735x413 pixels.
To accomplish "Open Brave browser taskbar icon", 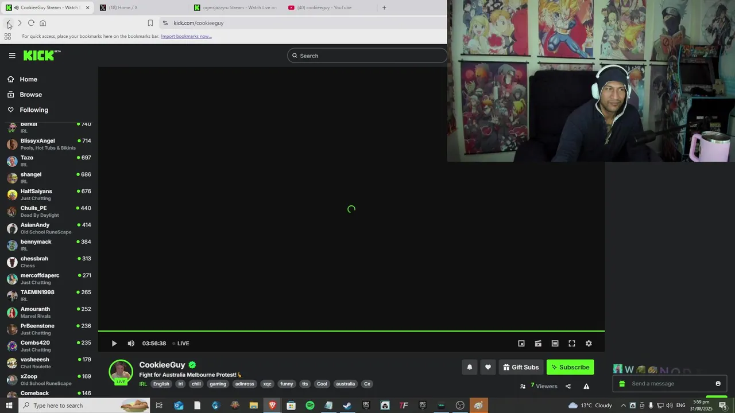I will pyautogui.click(x=272, y=406).
